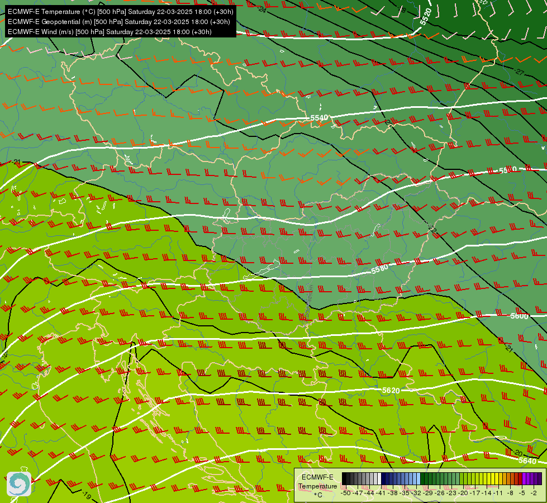This screenshot has height=503, width=547.
Task: Click the legend title ECMWF-E Temperature °C
Action: 317,486
